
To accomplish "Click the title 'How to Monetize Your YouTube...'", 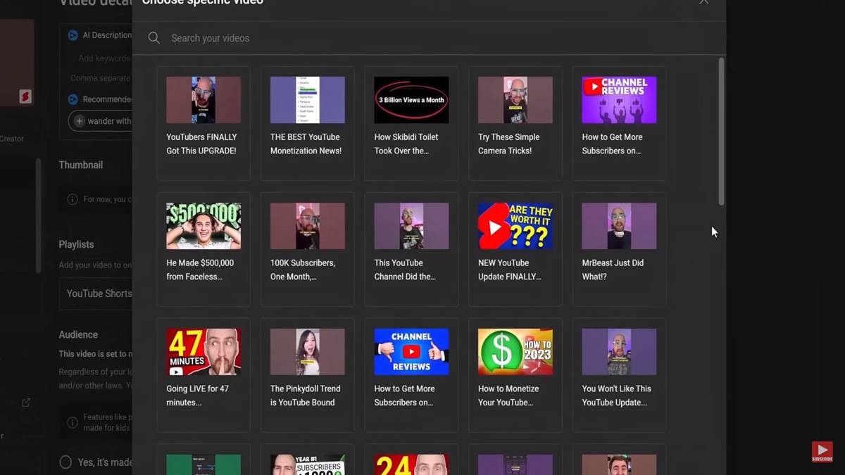I will point(508,395).
